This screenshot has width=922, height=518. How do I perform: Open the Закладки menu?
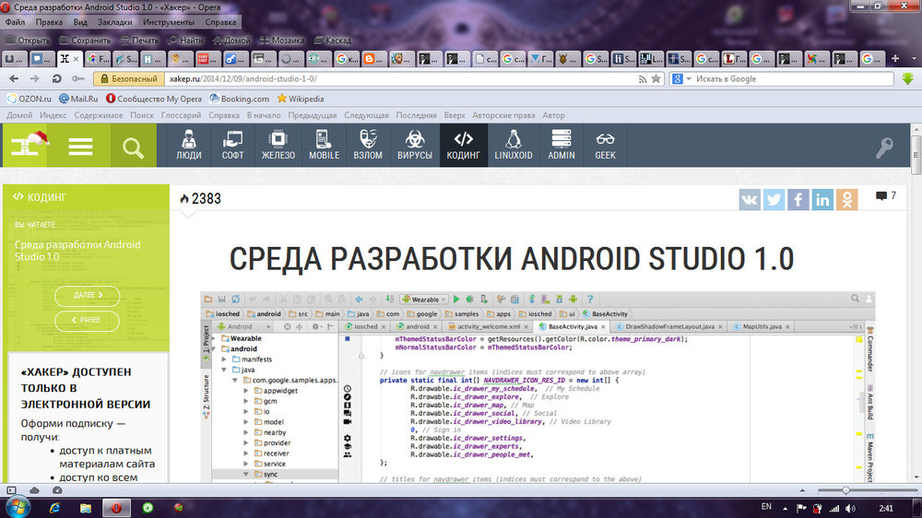pos(114,20)
